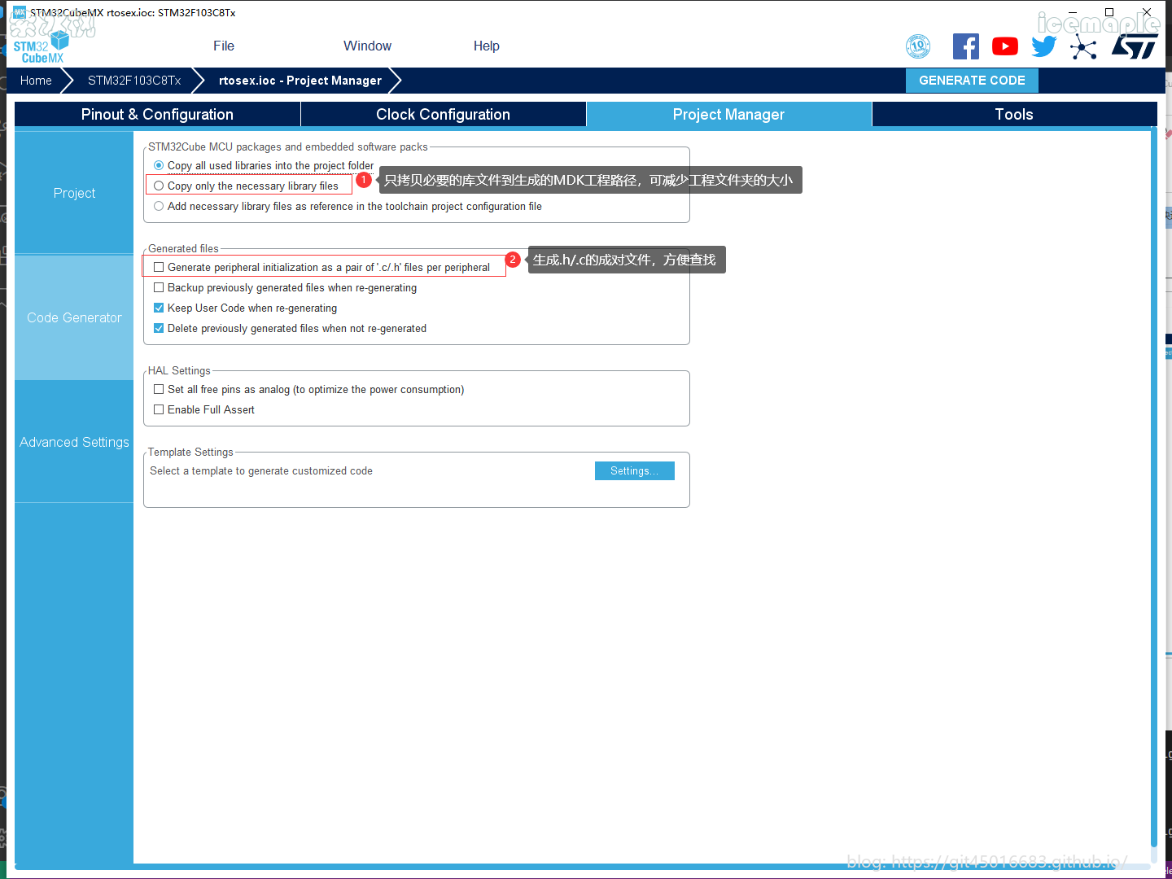Screen dimensions: 1172x879
Task: Open the ST YouTube channel icon
Action: (x=1005, y=46)
